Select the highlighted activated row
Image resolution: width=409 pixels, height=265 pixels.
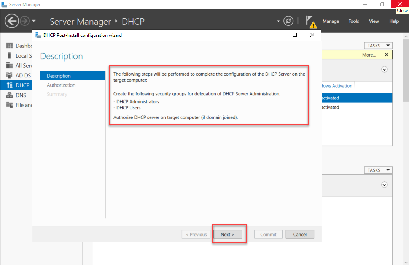tap(357, 98)
